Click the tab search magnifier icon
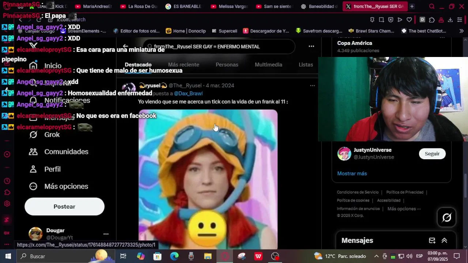468x263 pixels. [432, 6]
